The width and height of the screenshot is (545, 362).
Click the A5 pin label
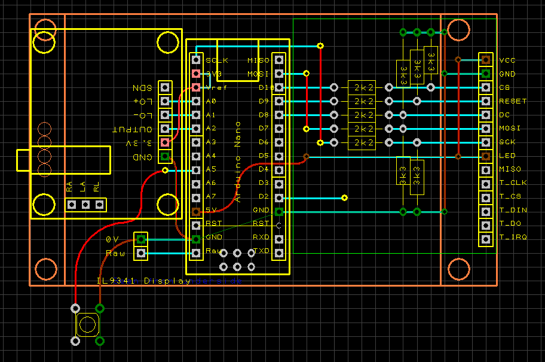click(x=211, y=169)
